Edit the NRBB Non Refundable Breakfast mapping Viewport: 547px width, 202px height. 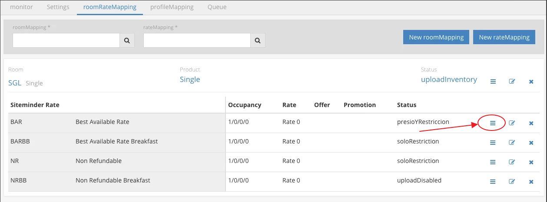click(x=512, y=182)
